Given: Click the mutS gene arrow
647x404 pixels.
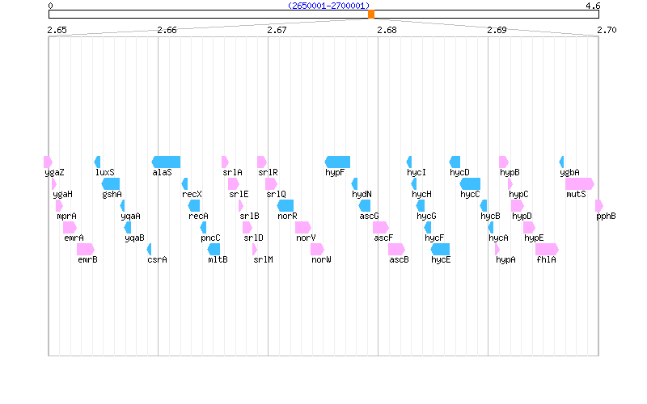Looking at the screenshot, I should [580, 183].
